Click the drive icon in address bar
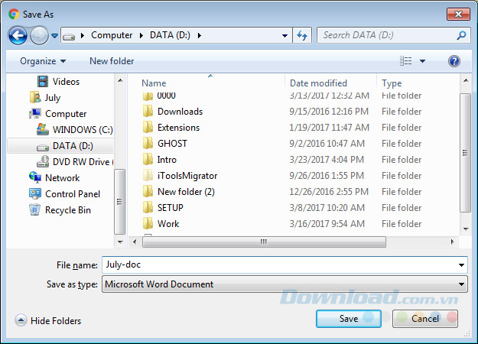 point(69,37)
